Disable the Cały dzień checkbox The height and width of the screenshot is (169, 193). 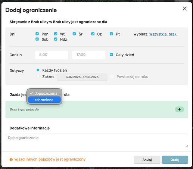111,55
